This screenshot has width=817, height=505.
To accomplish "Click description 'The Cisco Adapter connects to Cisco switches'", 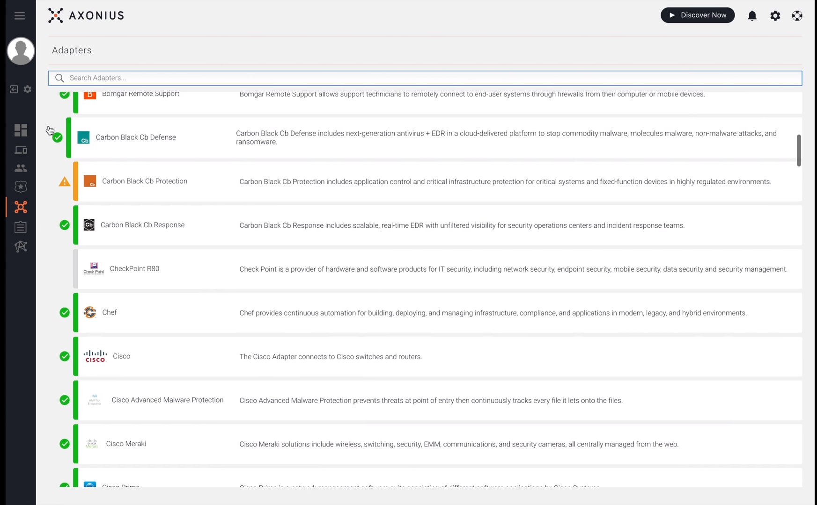I will [x=331, y=357].
